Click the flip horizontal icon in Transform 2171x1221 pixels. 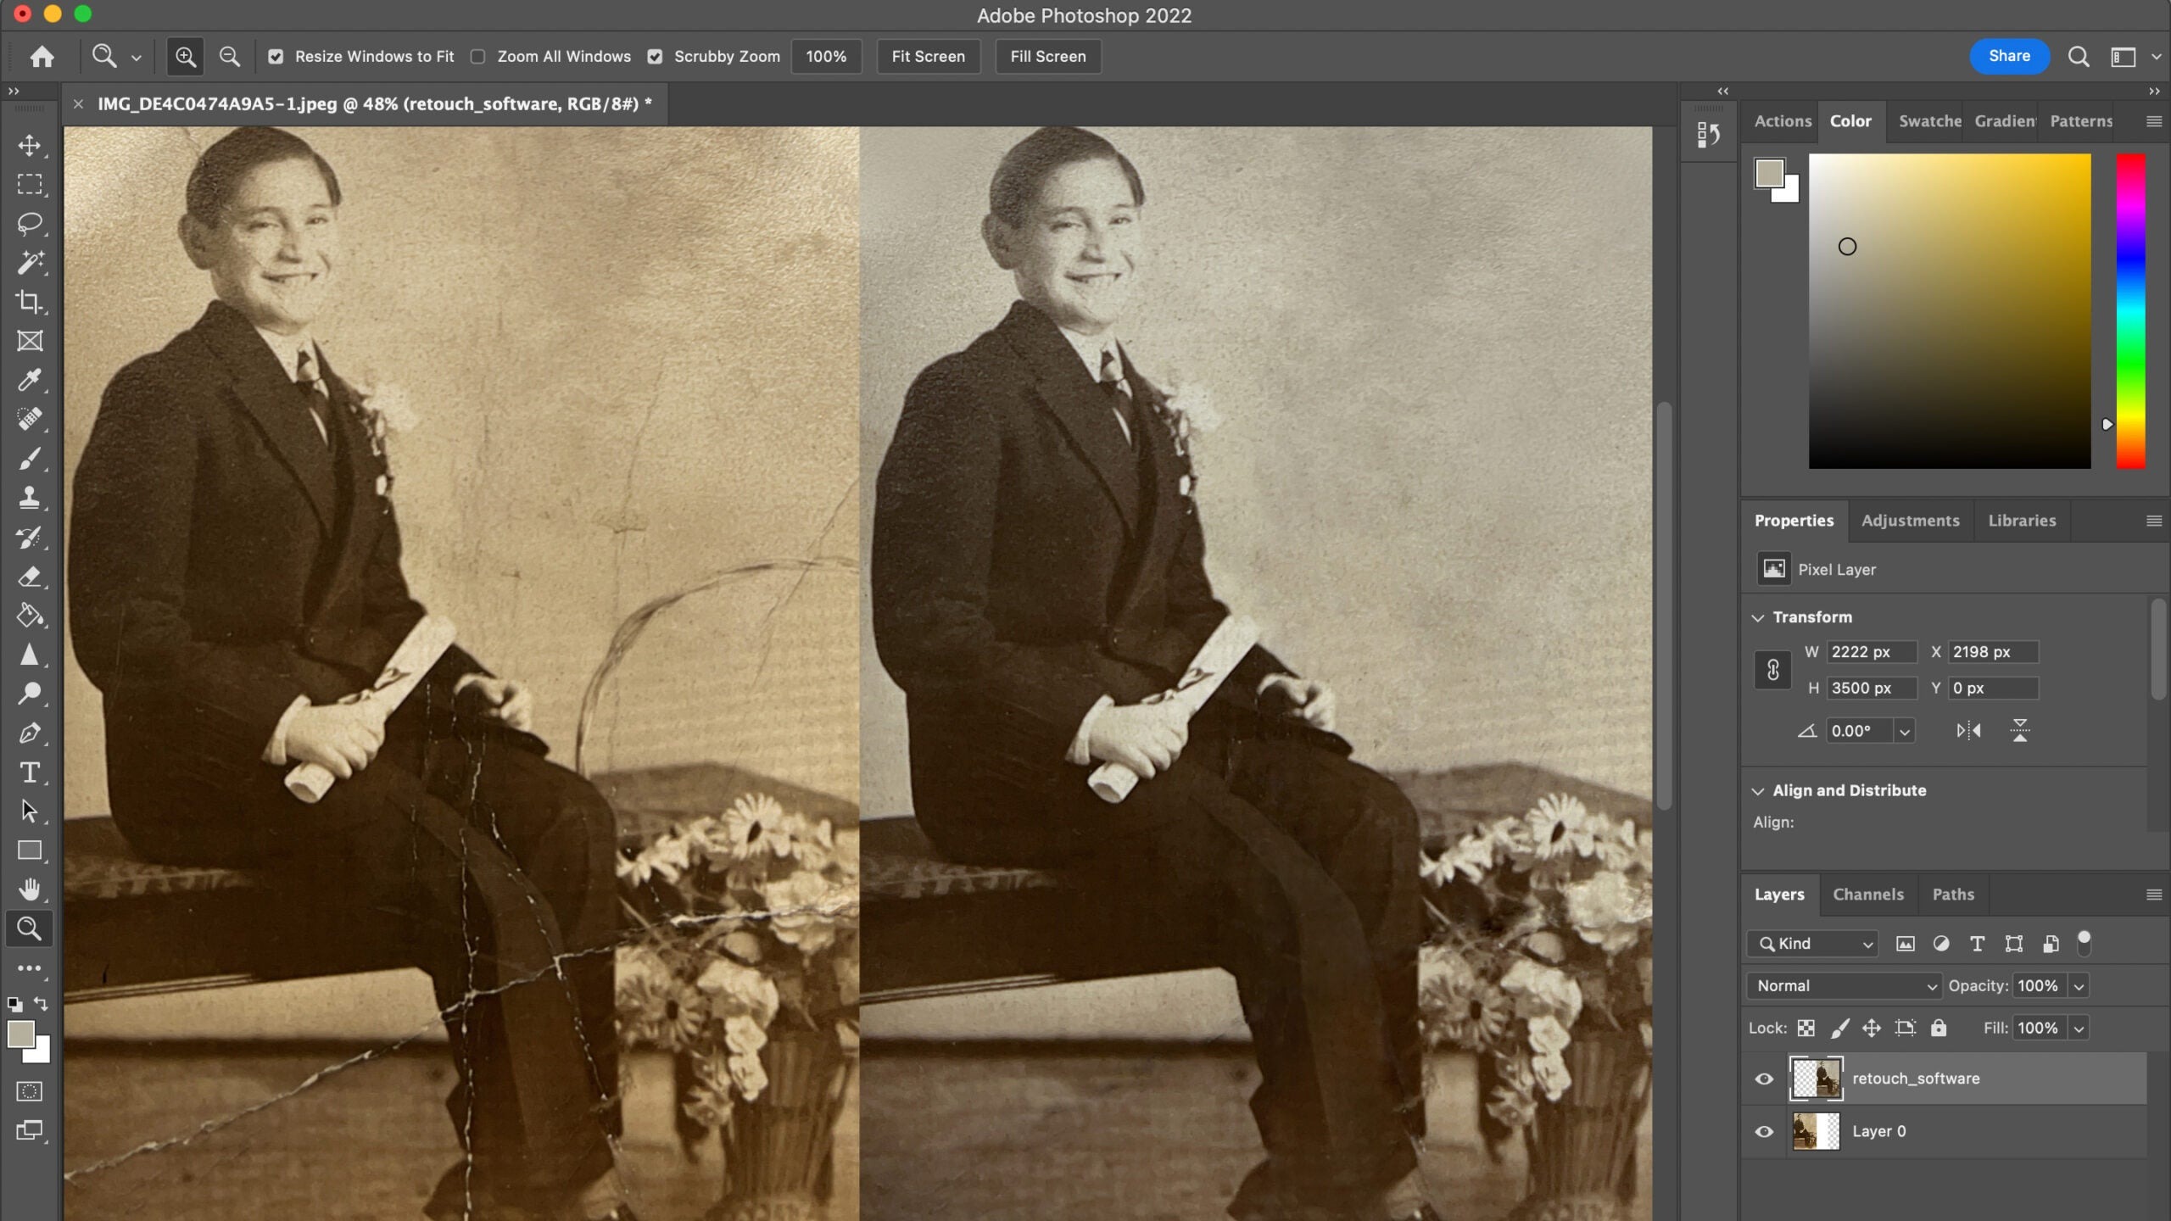[x=1968, y=731]
